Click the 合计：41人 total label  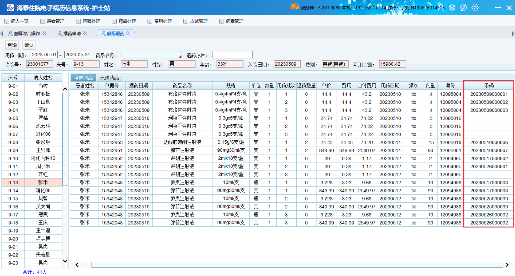(35, 272)
